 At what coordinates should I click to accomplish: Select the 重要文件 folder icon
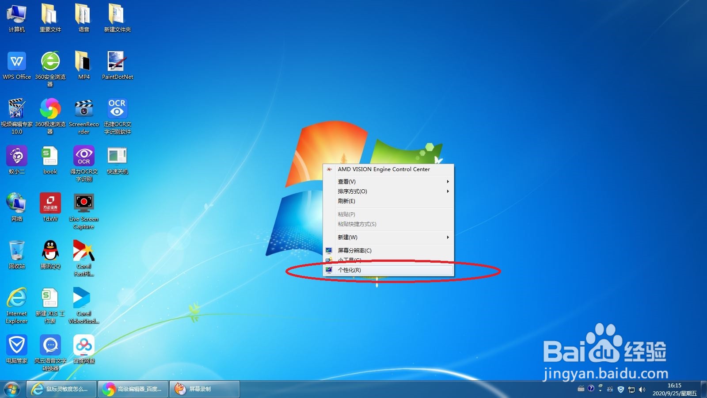(50, 18)
